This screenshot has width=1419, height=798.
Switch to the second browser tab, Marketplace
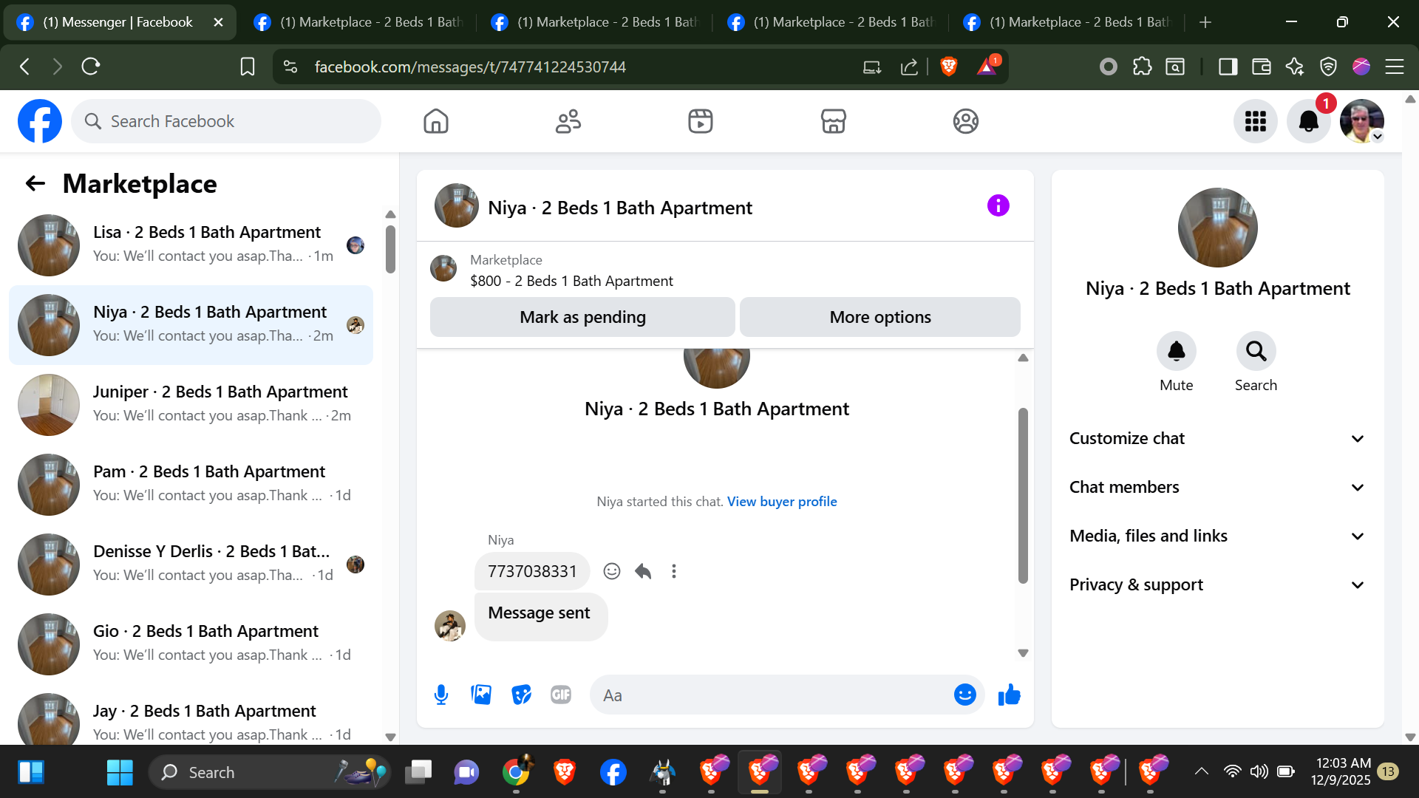358,22
